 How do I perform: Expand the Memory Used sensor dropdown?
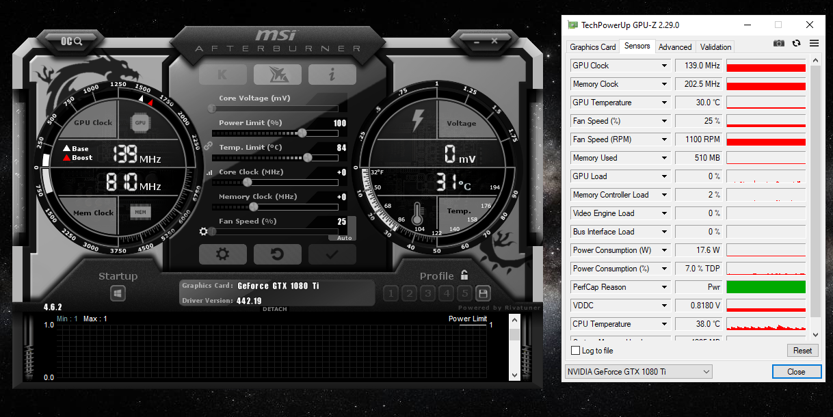coord(664,158)
